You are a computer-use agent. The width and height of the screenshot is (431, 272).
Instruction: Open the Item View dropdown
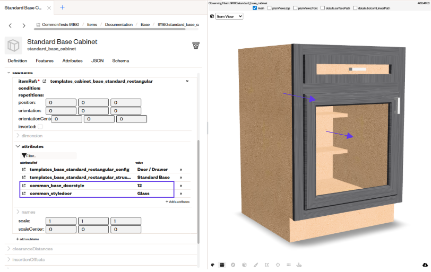coord(229,16)
